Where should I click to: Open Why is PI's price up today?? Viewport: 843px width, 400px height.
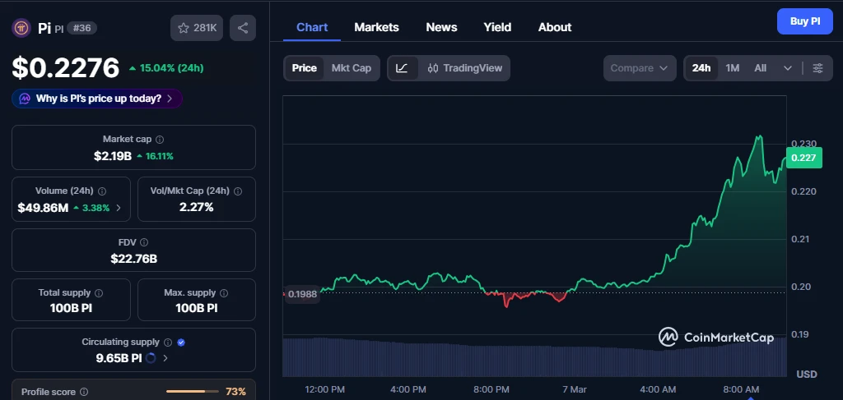97,99
